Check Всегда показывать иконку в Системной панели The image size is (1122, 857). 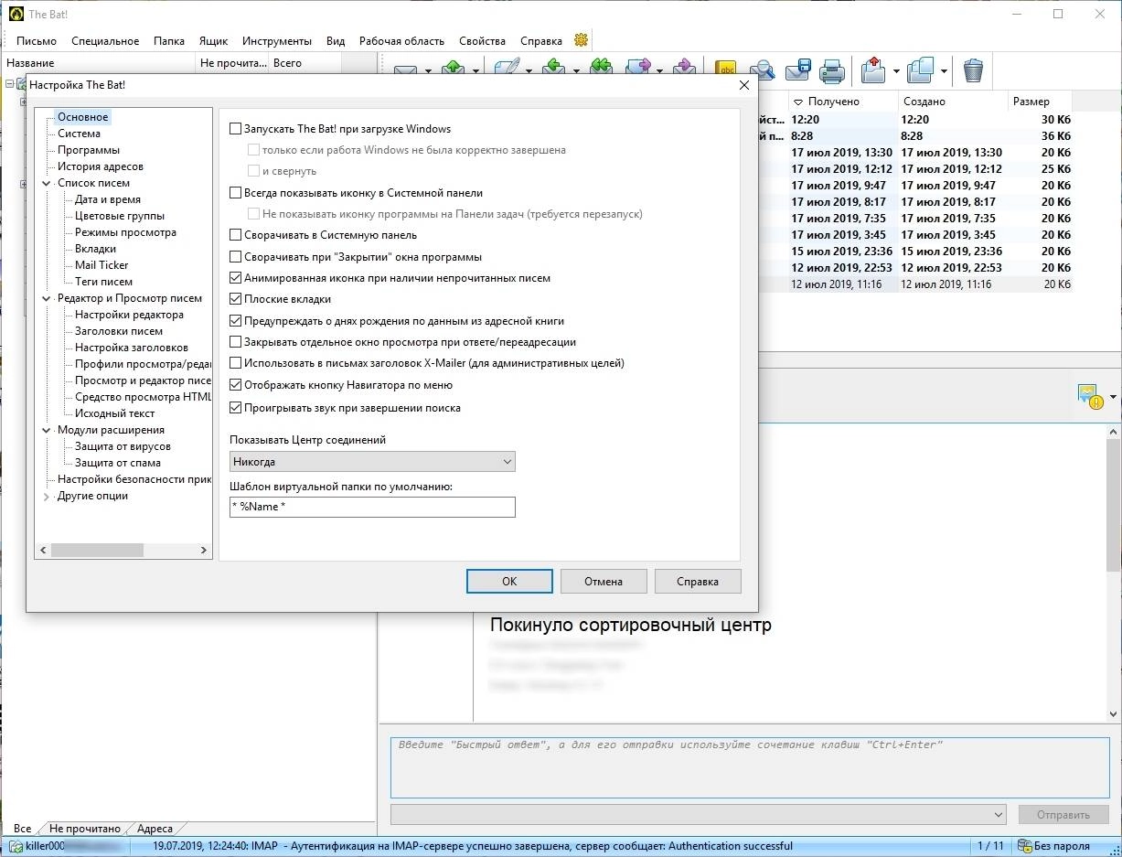(236, 193)
